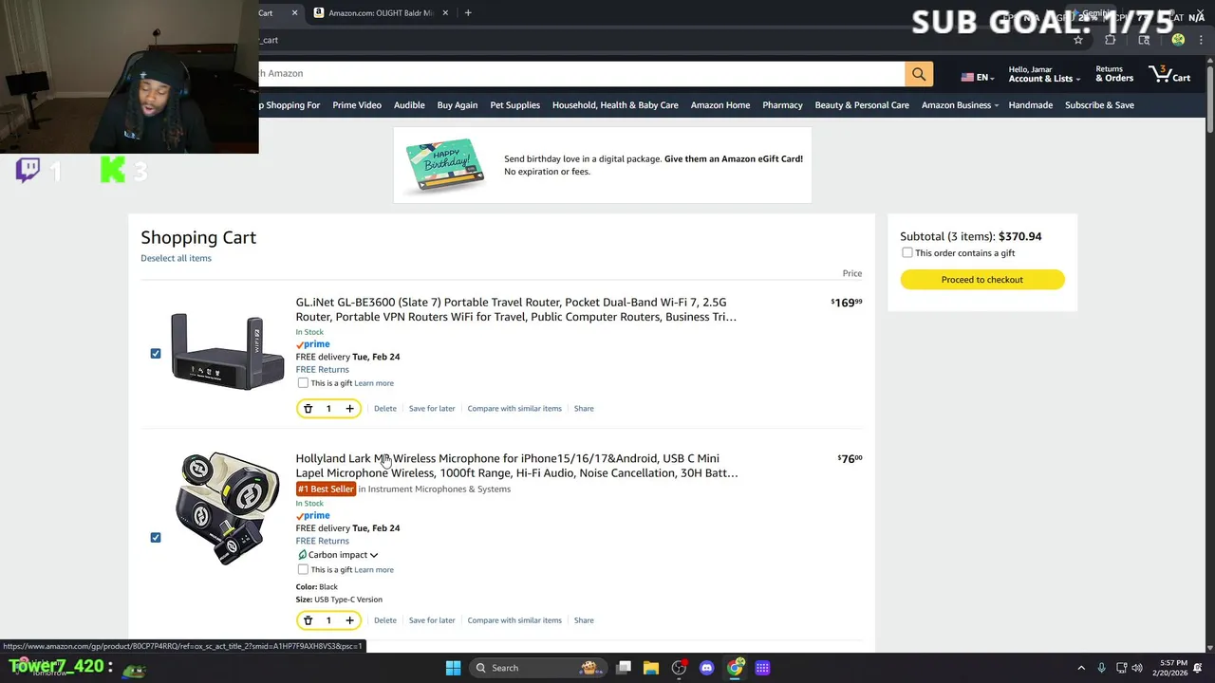Viewport: 1215px width, 683px height.
Task: Open Beauty & Personal Care
Action: click(862, 105)
